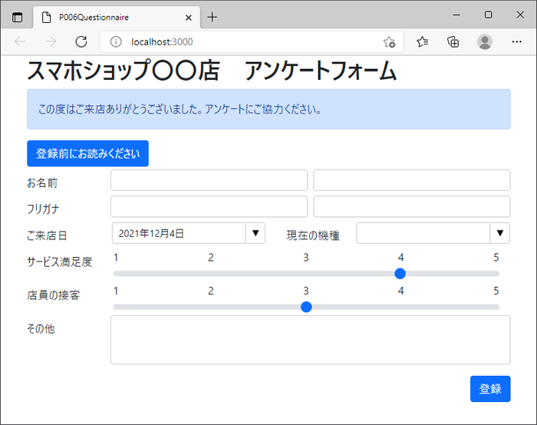This screenshot has width=537, height=425.
Task: Open the user profile menu
Action: (x=485, y=41)
